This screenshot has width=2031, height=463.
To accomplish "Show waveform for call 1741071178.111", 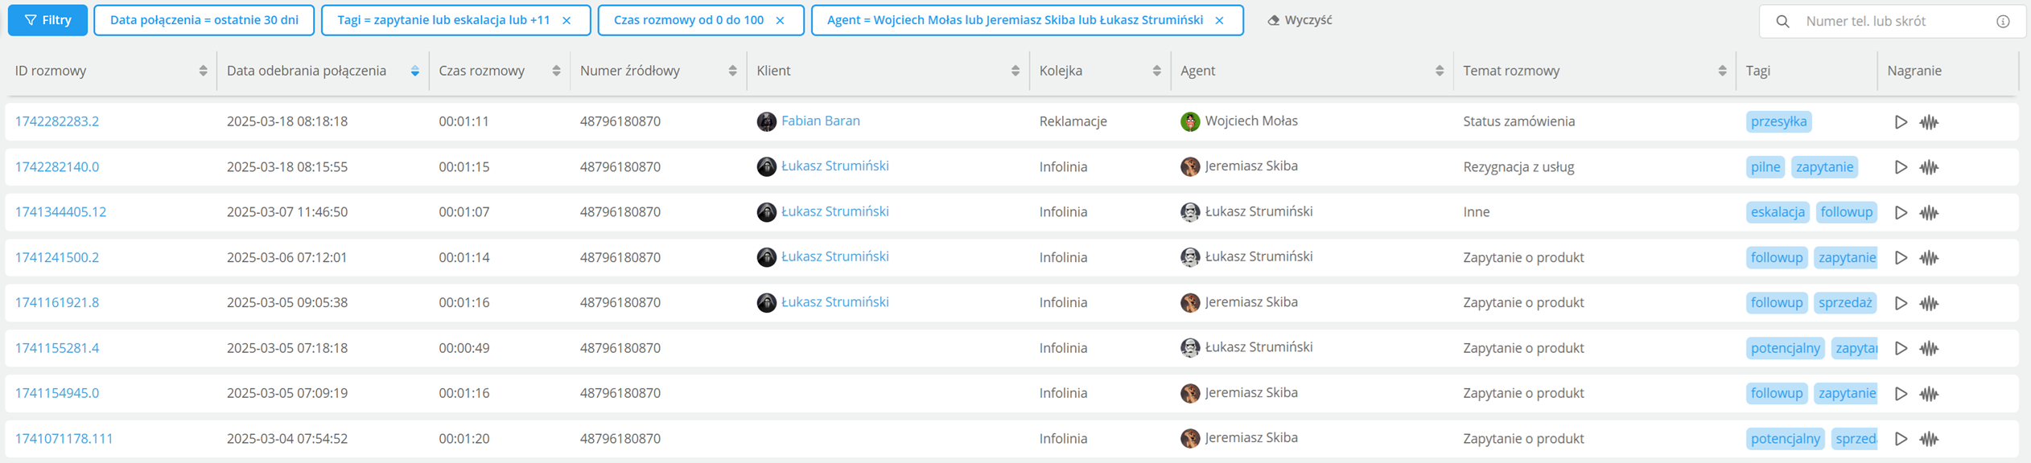I will 1929,439.
